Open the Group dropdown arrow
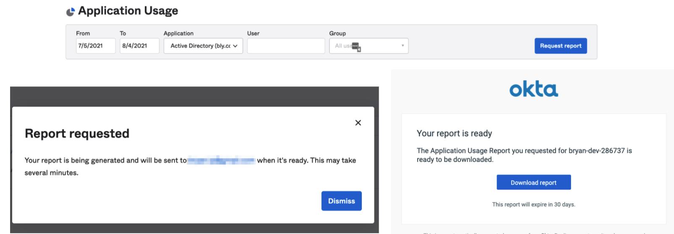The image size is (674, 234). (x=403, y=46)
